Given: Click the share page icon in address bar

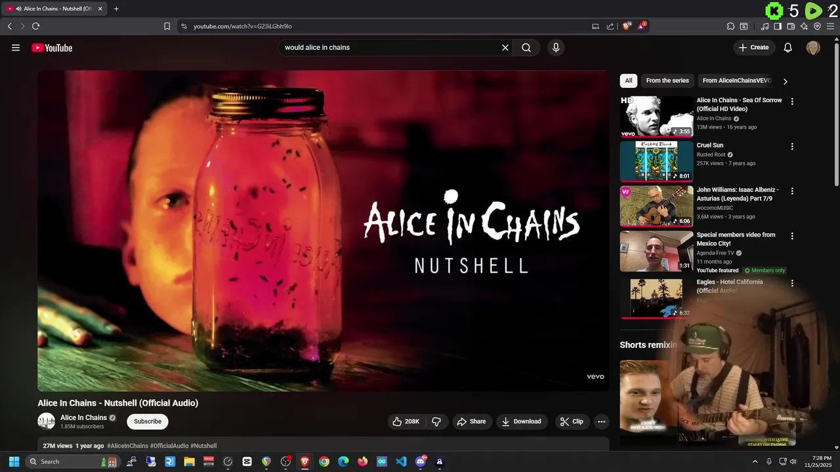Looking at the screenshot, I should pyautogui.click(x=610, y=26).
